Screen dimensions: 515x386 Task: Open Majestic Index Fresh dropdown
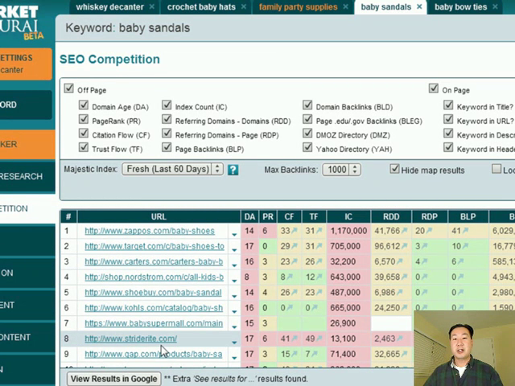(x=173, y=169)
